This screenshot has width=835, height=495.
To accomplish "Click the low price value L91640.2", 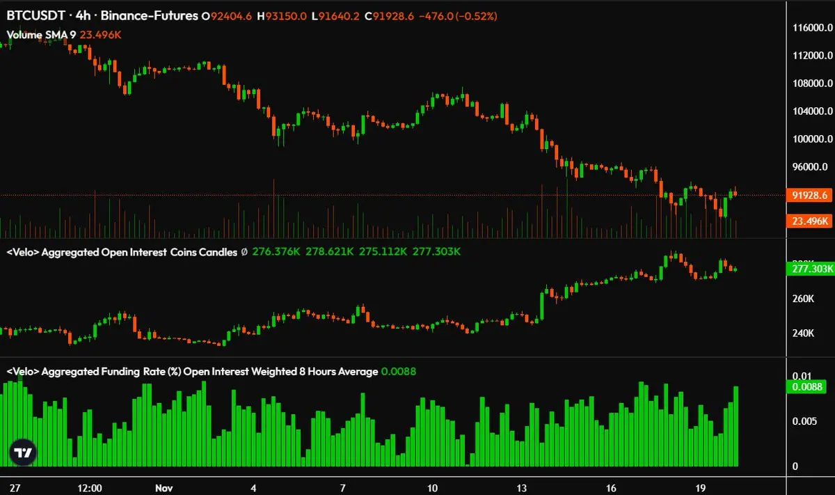I will (337, 15).
